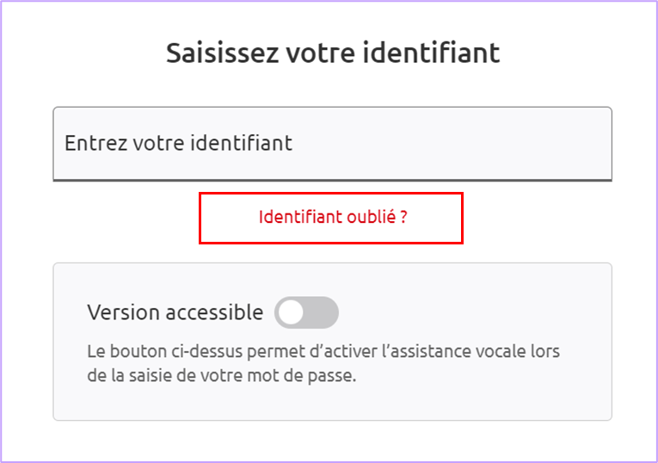Activate the vocal assistance toggle

pos(306,313)
